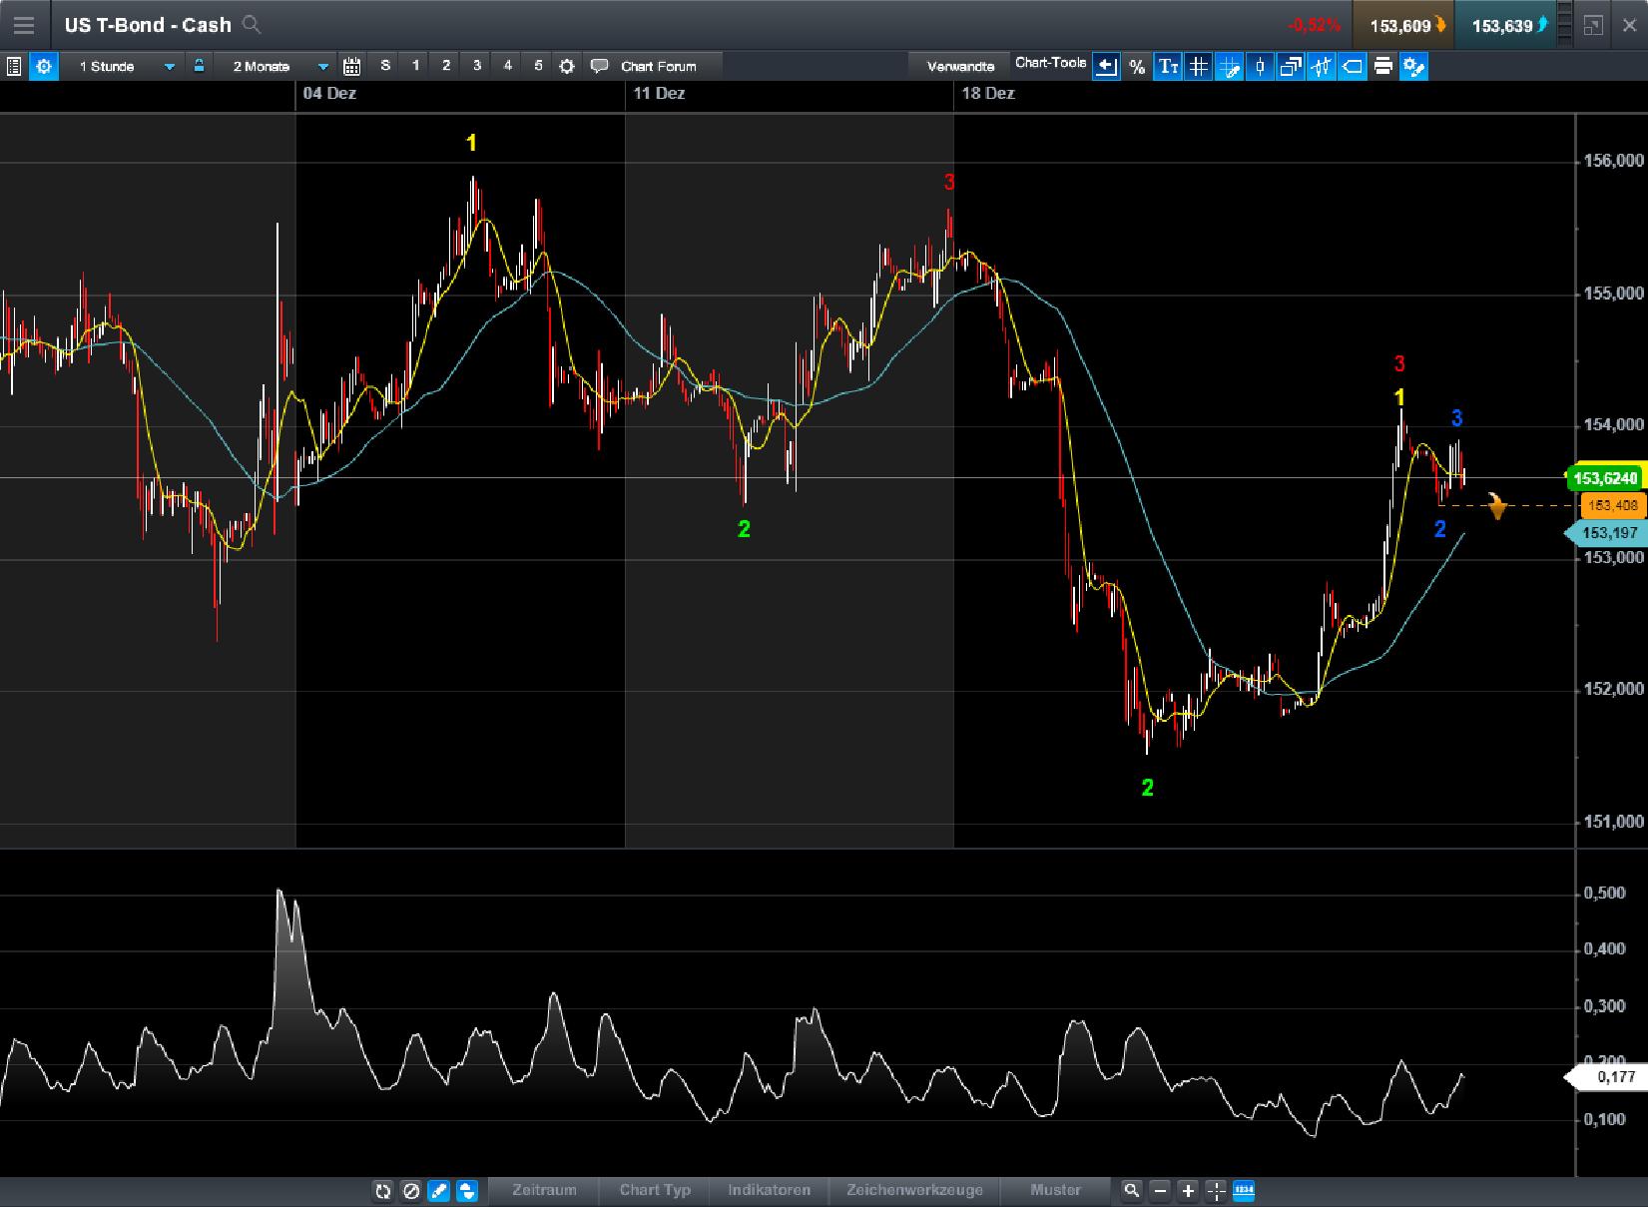Click the Verwandte button

(959, 65)
